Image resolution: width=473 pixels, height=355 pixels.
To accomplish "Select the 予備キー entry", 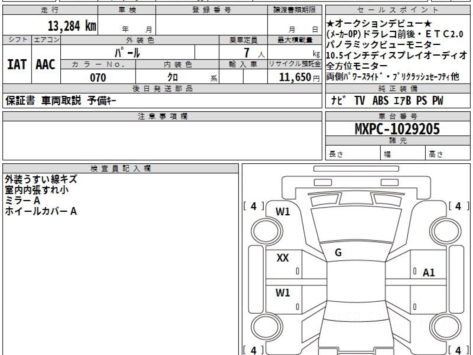I will 101,101.
